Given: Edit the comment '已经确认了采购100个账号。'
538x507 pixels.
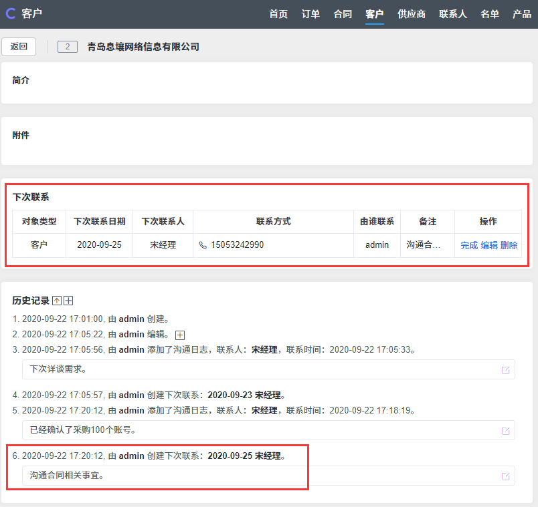Looking at the screenshot, I should pos(505,431).
